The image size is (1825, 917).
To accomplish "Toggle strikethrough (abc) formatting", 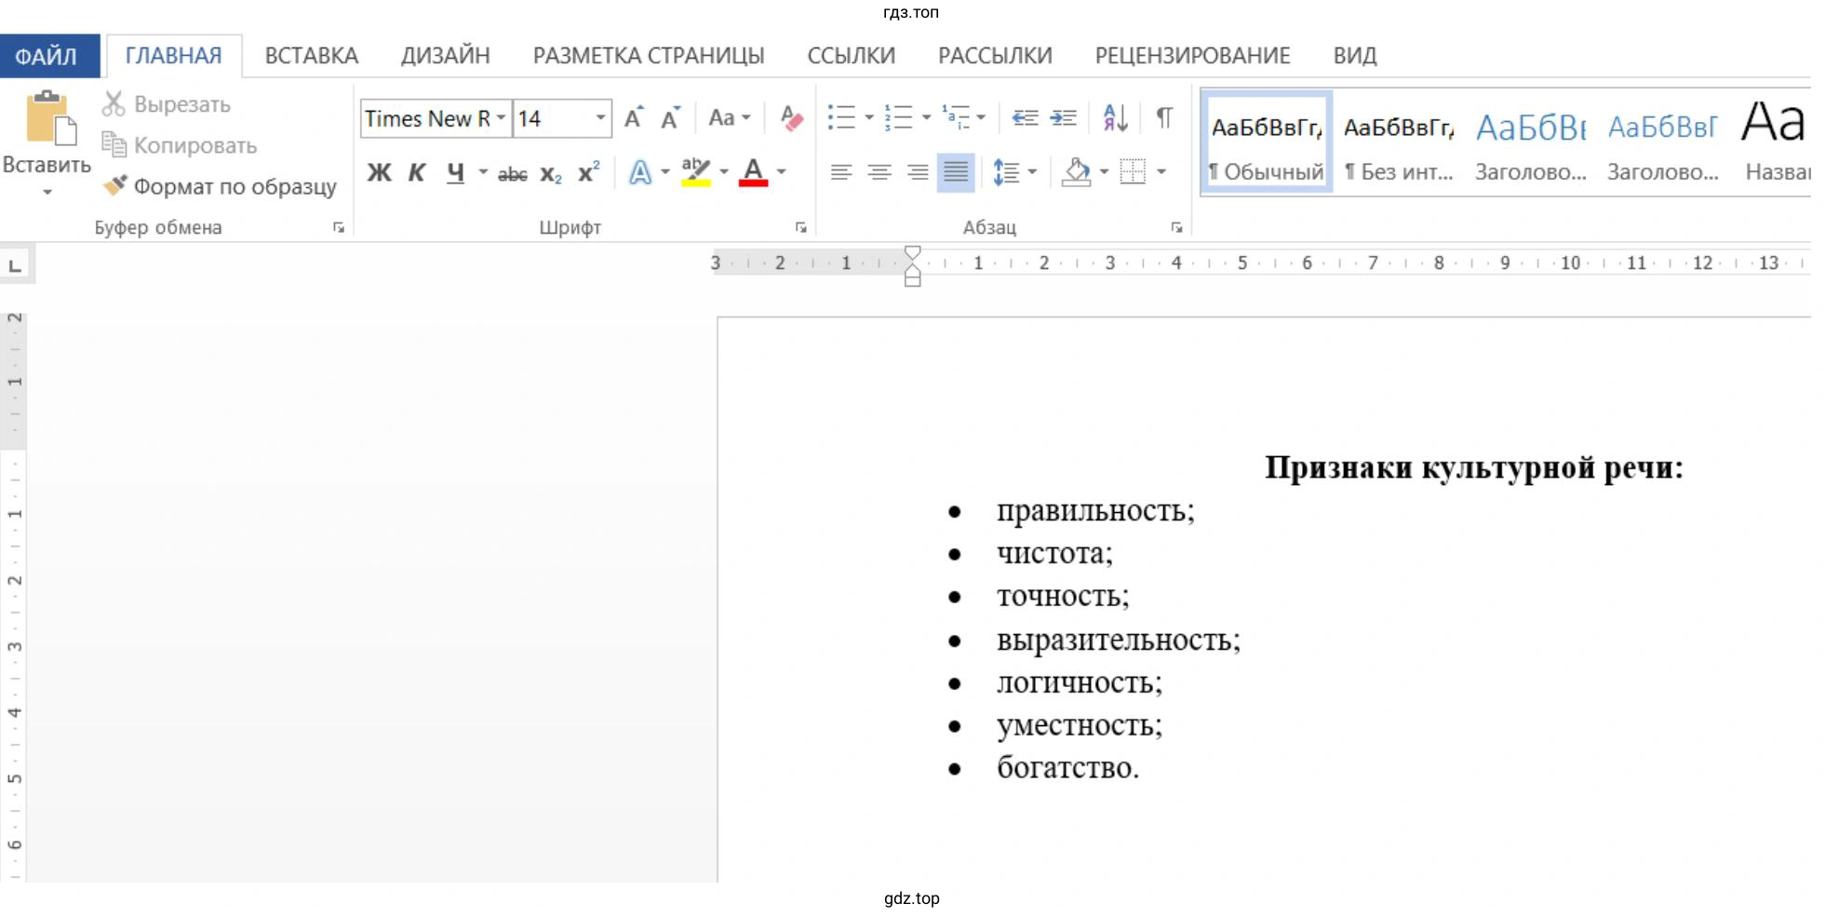I will pyautogui.click(x=513, y=173).
